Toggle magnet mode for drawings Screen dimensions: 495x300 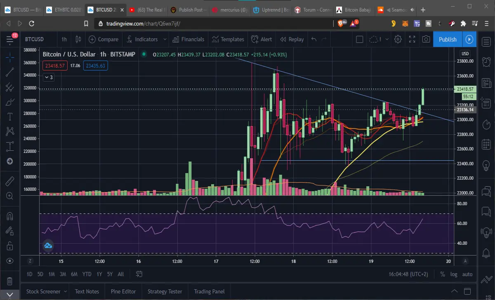pyautogui.click(x=10, y=216)
